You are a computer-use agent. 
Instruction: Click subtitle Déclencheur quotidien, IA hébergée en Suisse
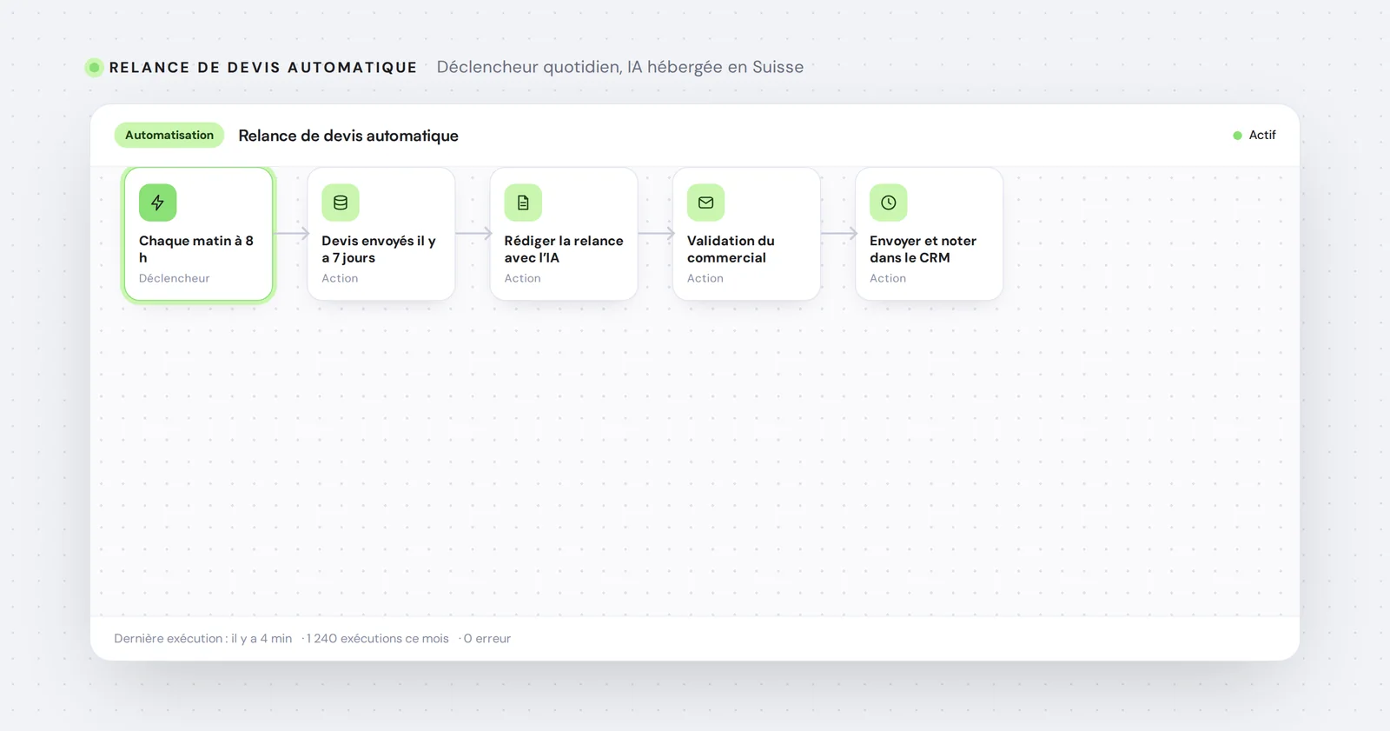click(x=620, y=67)
